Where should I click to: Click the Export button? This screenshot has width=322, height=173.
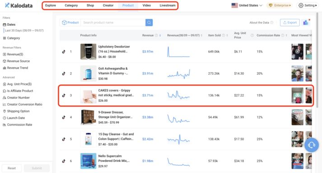click(x=290, y=23)
